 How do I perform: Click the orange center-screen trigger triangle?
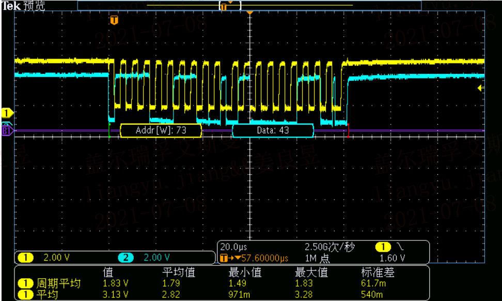250,12
